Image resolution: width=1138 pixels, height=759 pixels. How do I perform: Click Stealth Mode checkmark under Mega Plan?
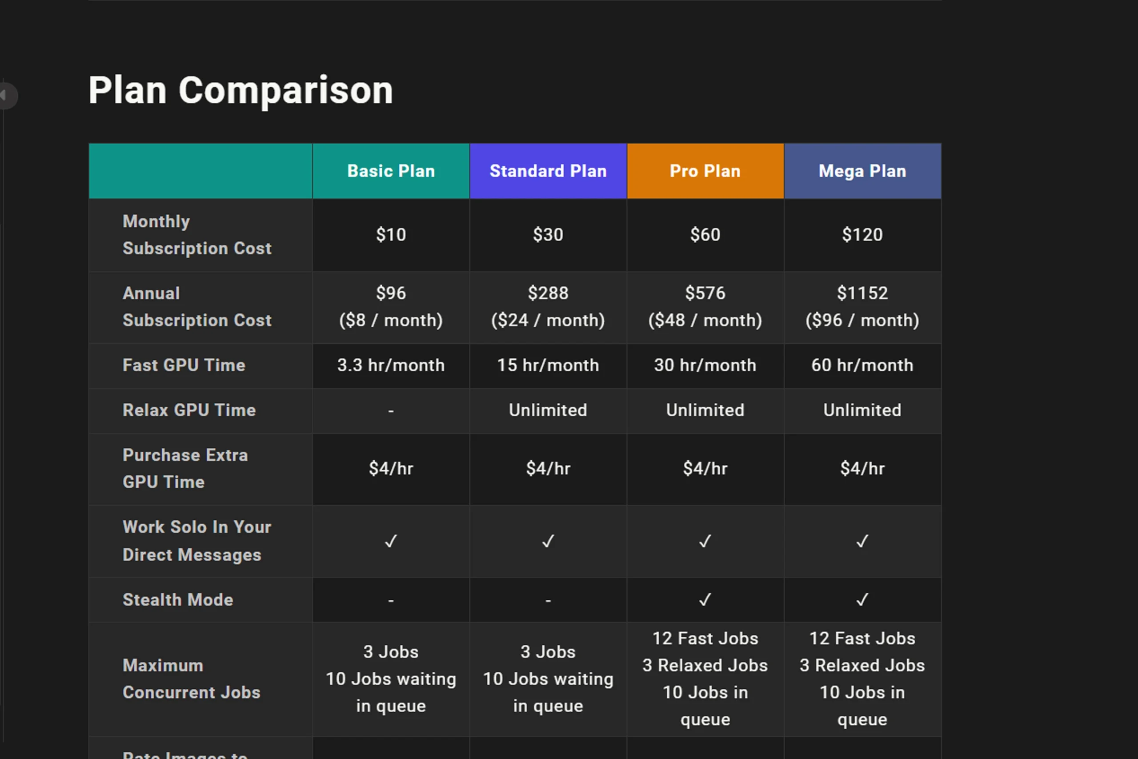(863, 600)
